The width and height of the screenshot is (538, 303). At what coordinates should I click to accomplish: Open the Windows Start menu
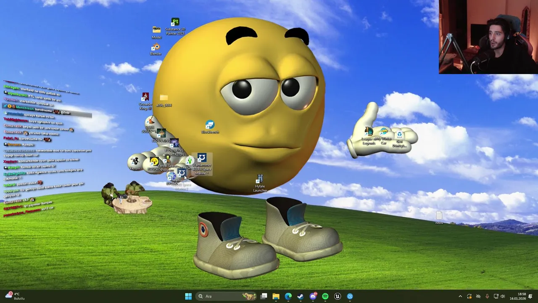pyautogui.click(x=188, y=296)
